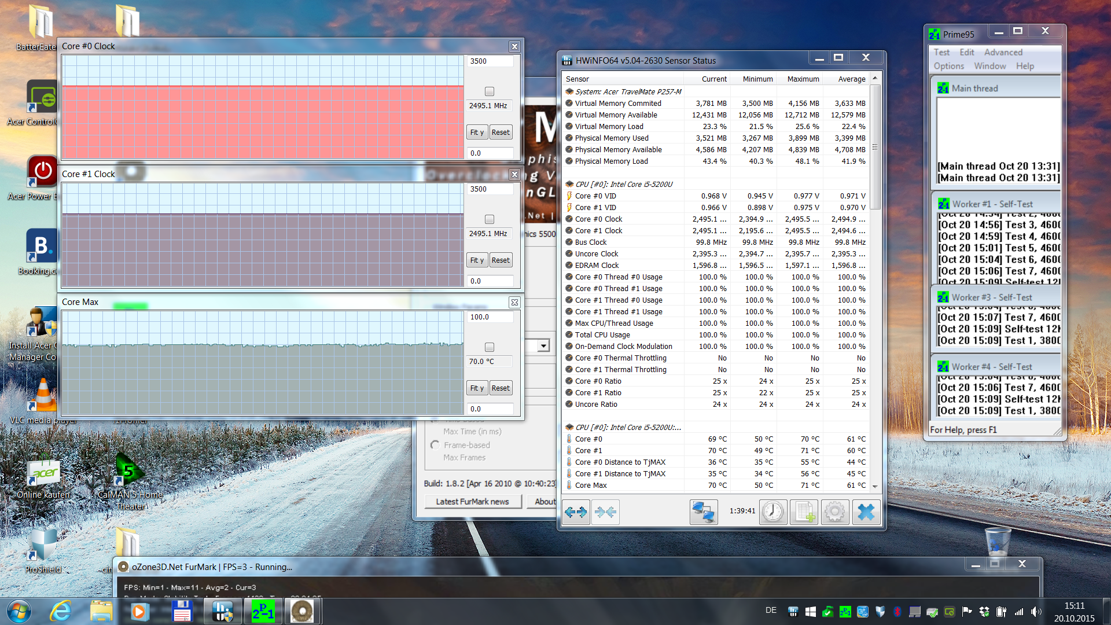Click Fit y in Core #1 Clock graph
This screenshot has height=625, width=1111.
click(477, 260)
